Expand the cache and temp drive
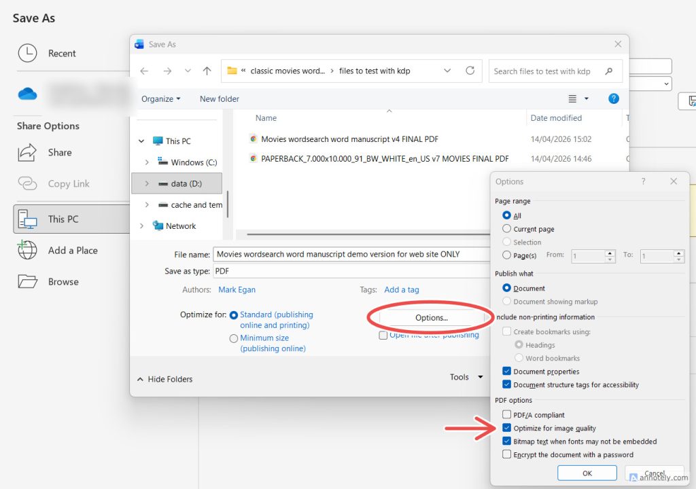Image resolution: width=696 pixels, height=489 pixels. [147, 204]
